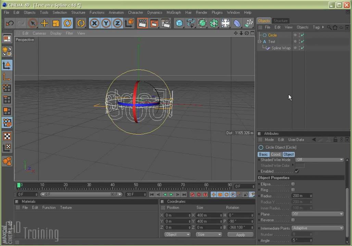Screen dimensions: 352x246
Task: Select the Move tool
Action: click(45, 23)
